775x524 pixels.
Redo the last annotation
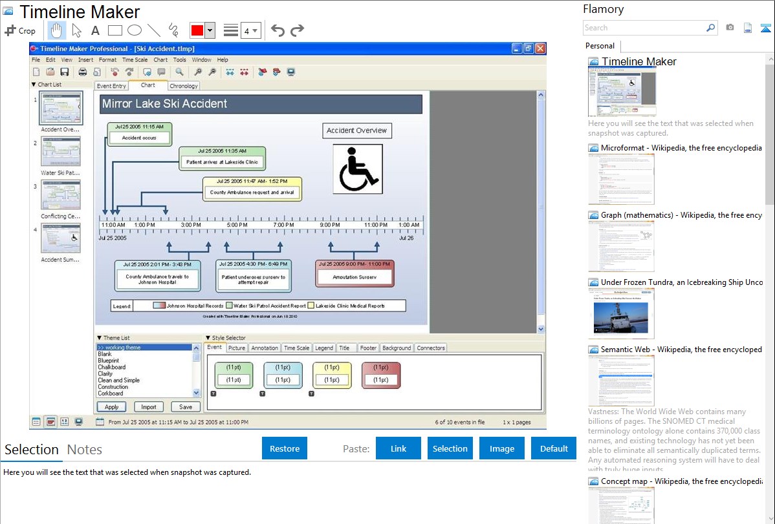pyautogui.click(x=297, y=30)
